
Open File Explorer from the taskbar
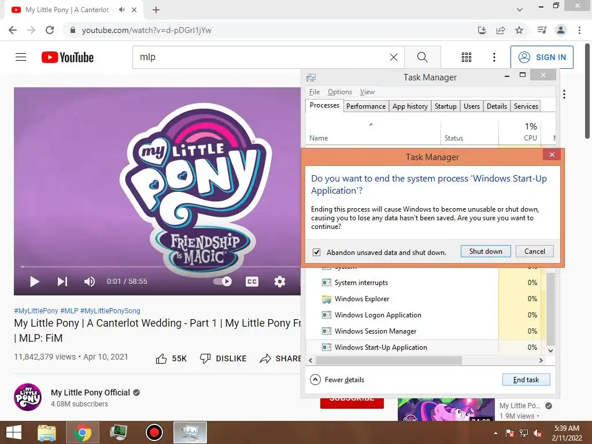47,432
